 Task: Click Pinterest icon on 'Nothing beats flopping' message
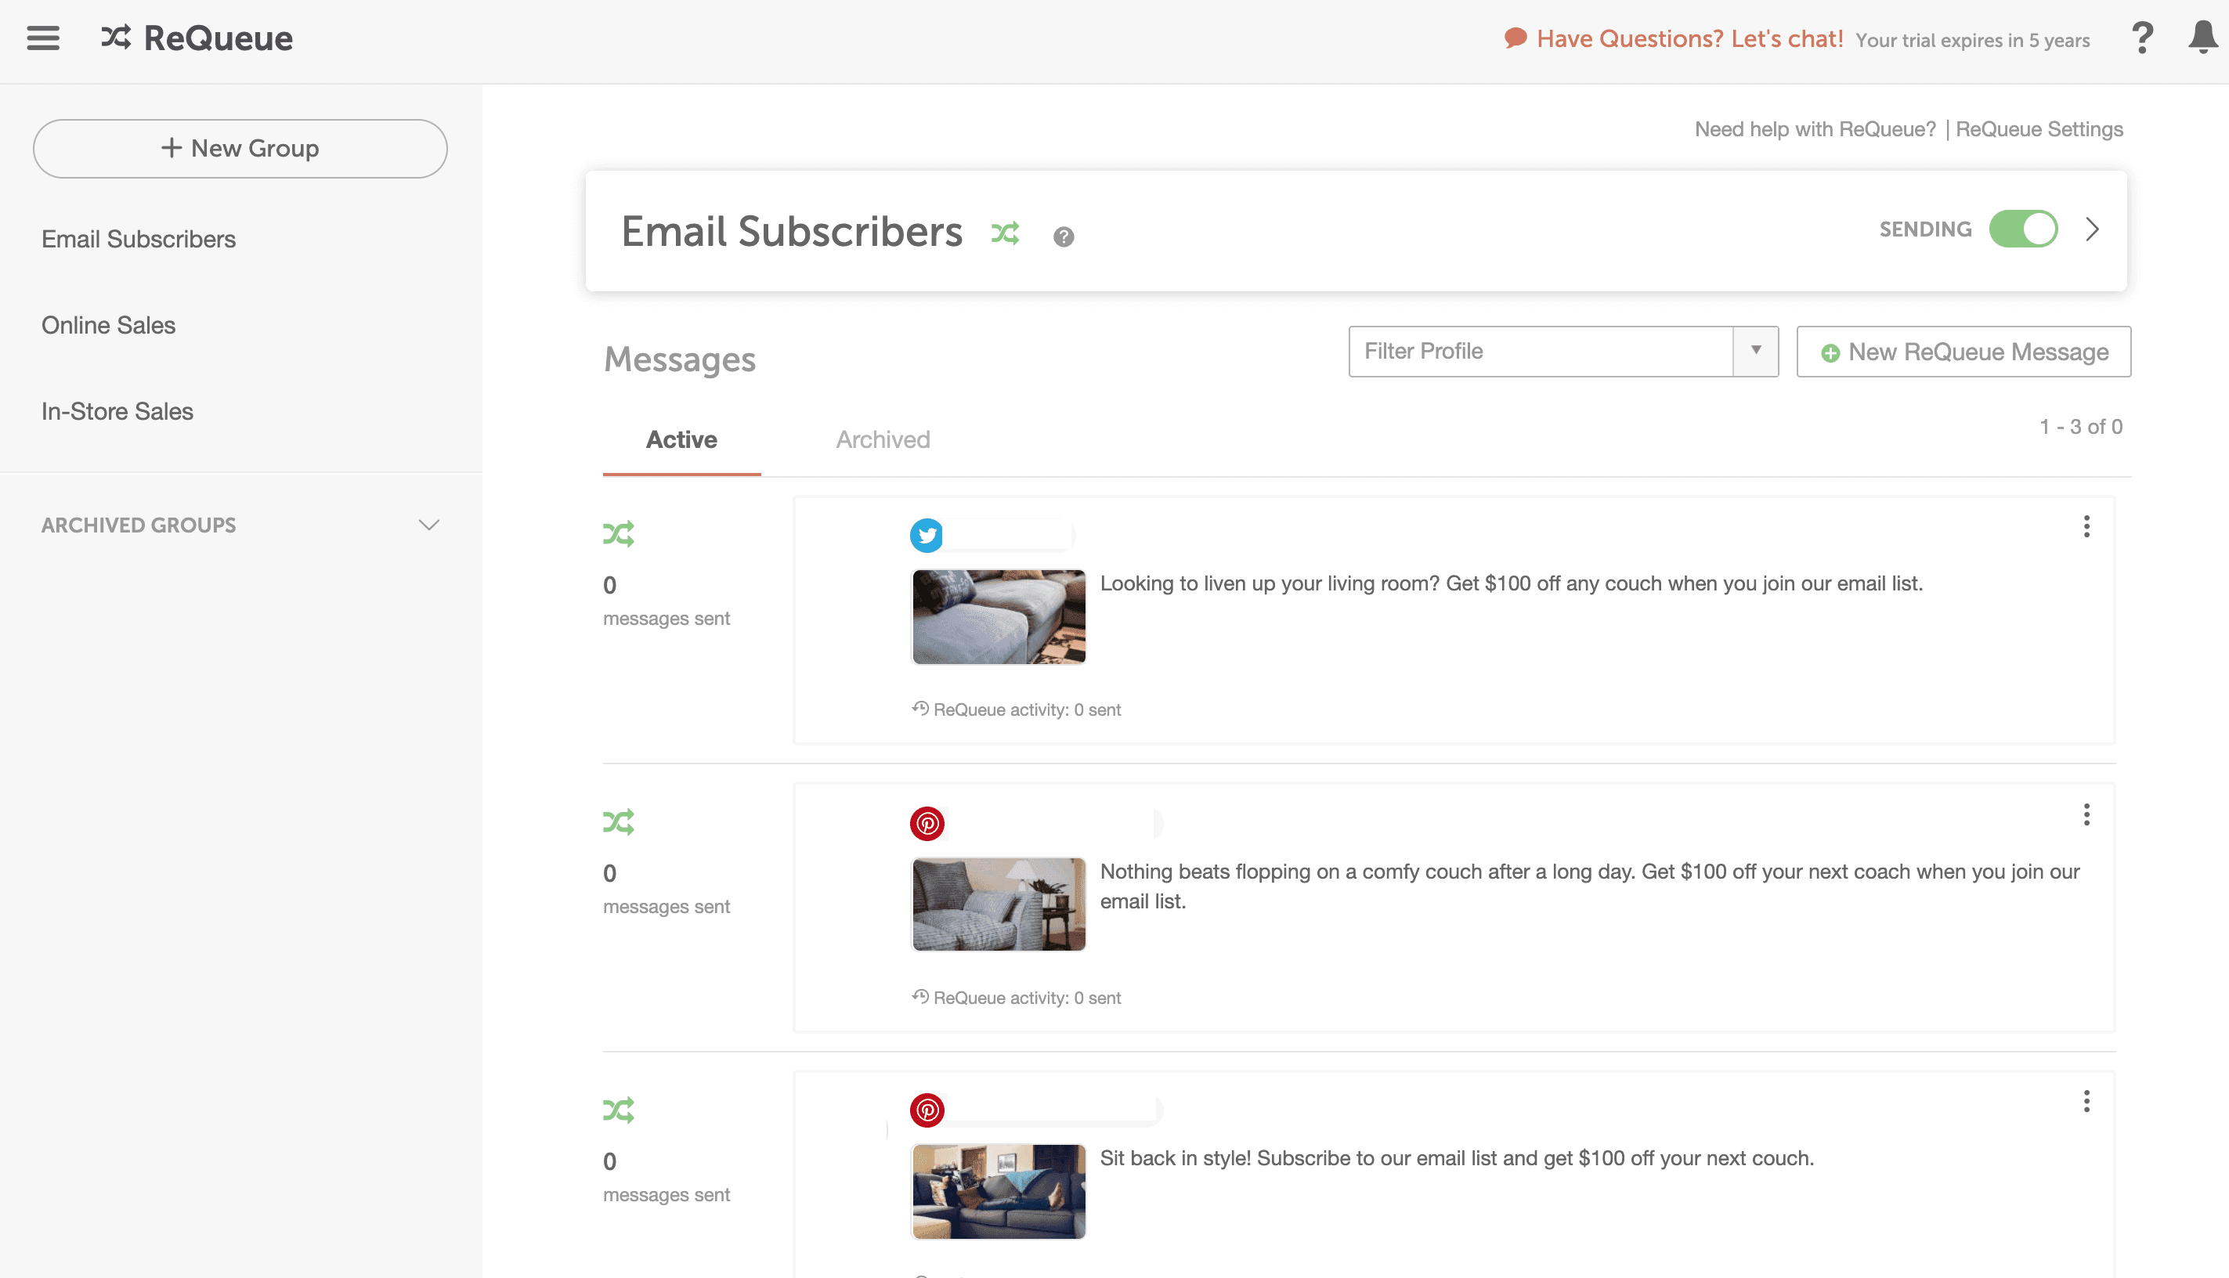(927, 823)
